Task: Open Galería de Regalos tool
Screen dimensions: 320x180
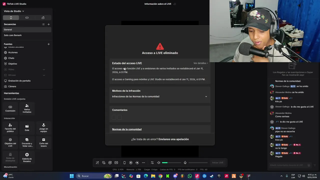Action: (27, 157)
